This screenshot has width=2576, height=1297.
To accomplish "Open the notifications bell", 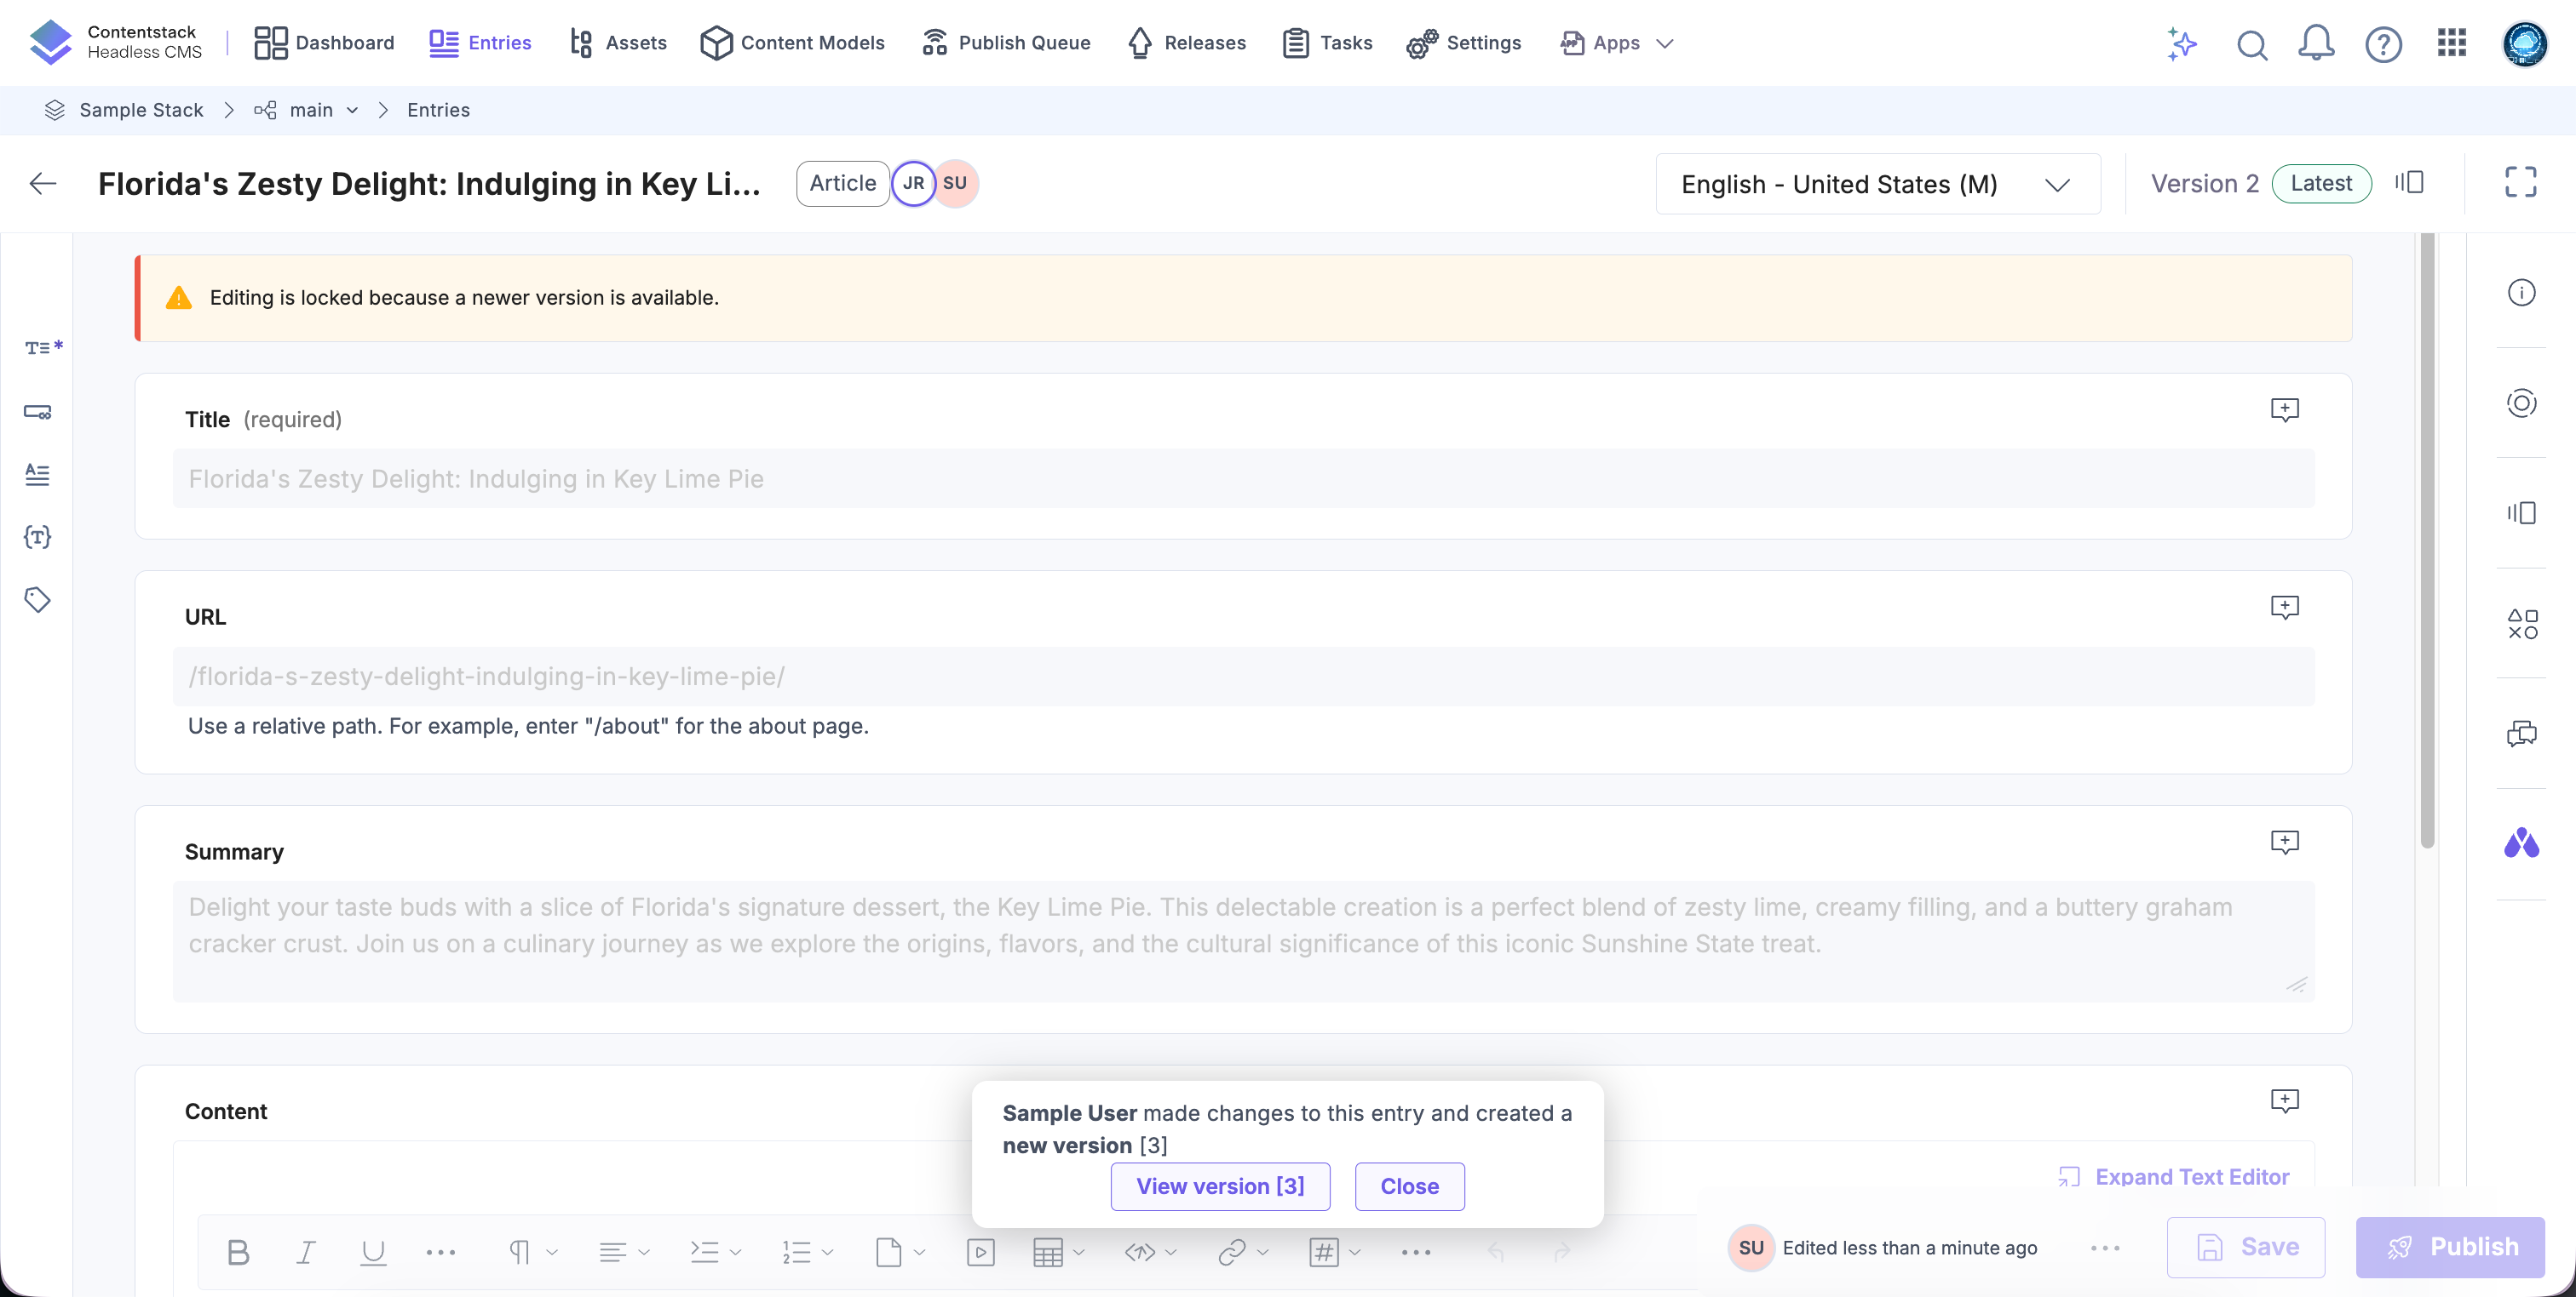I will 2316,43.
